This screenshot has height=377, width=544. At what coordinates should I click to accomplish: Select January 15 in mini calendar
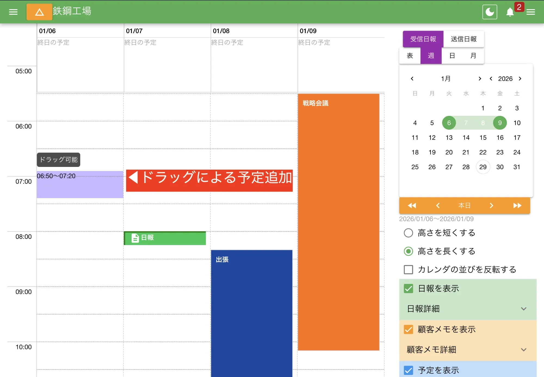click(x=483, y=138)
